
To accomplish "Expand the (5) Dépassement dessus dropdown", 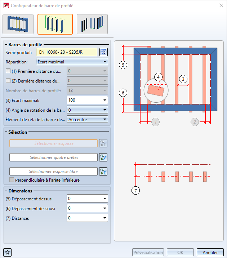I will click(x=105, y=199).
